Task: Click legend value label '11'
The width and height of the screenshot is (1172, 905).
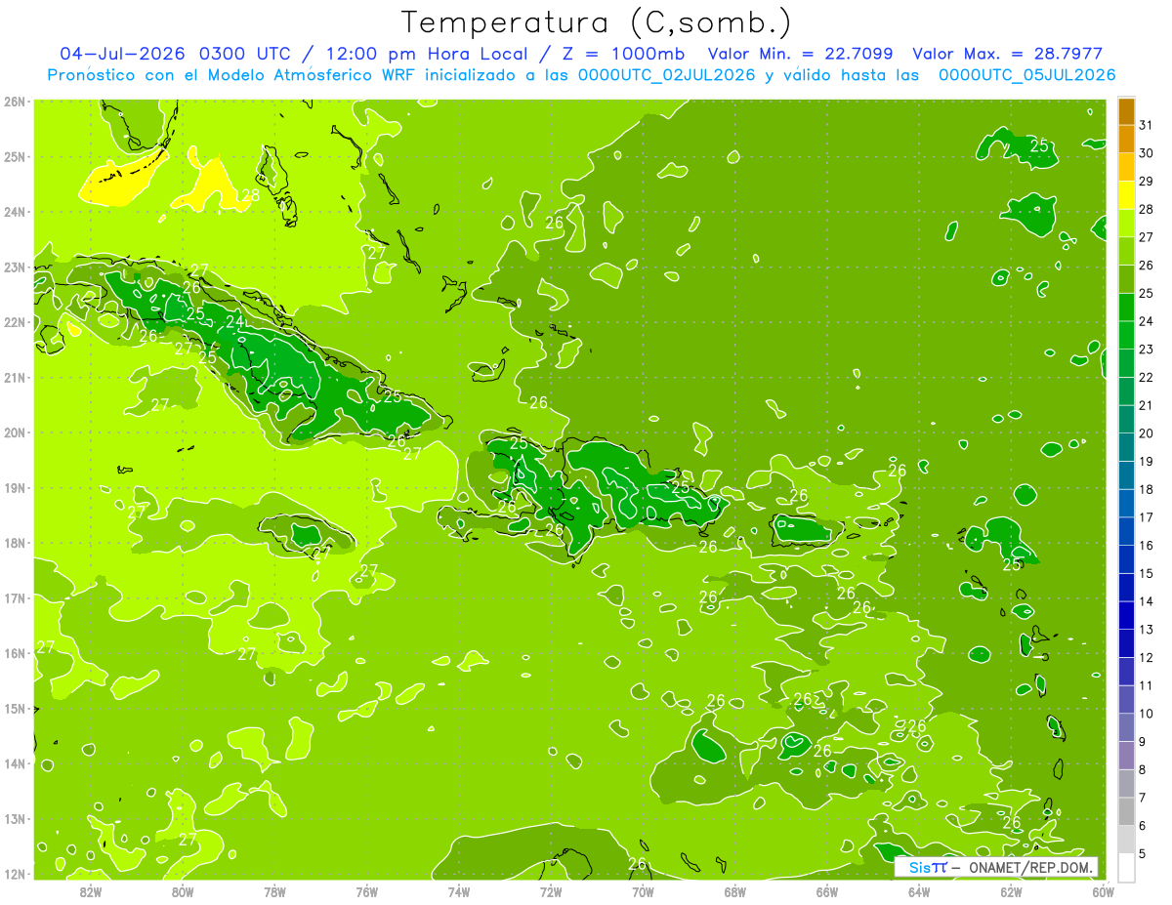Action: [x=1146, y=685]
